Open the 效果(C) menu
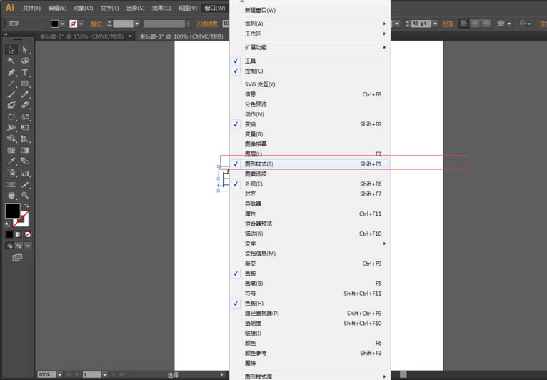Viewport: 547px width, 380px height. click(x=161, y=8)
